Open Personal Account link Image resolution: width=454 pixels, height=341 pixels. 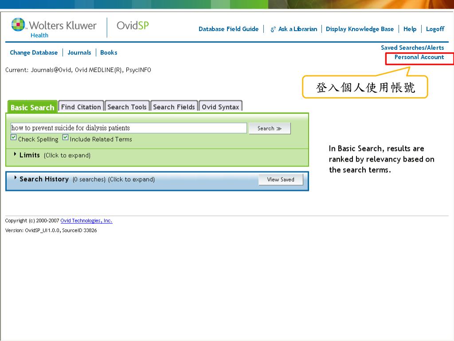pyautogui.click(x=419, y=57)
